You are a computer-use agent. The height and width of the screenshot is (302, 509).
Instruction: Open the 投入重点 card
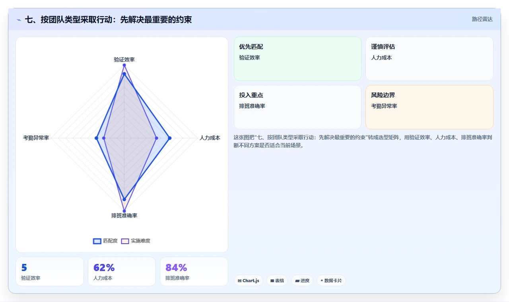(x=297, y=107)
